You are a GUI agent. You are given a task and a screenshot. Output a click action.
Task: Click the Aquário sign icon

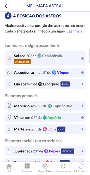(x=44, y=118)
